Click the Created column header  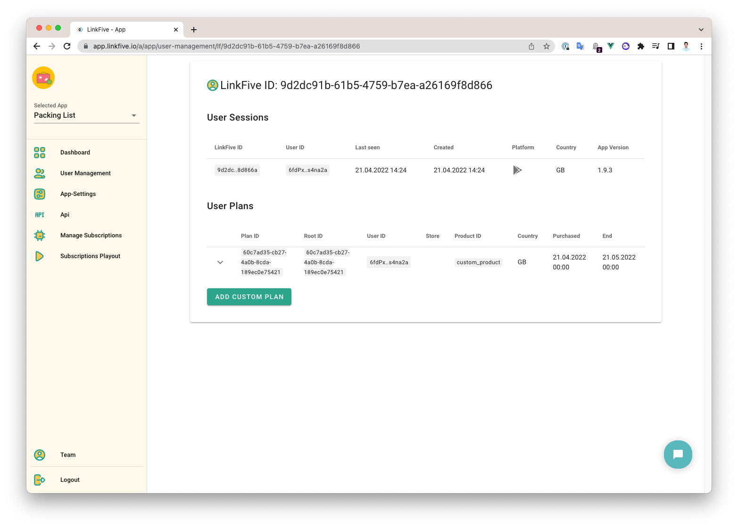444,147
